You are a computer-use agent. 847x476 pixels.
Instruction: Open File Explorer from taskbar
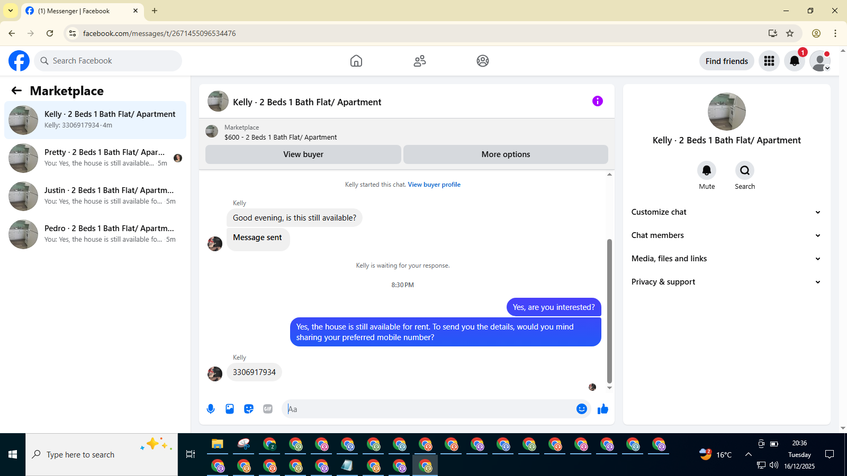pyautogui.click(x=218, y=444)
